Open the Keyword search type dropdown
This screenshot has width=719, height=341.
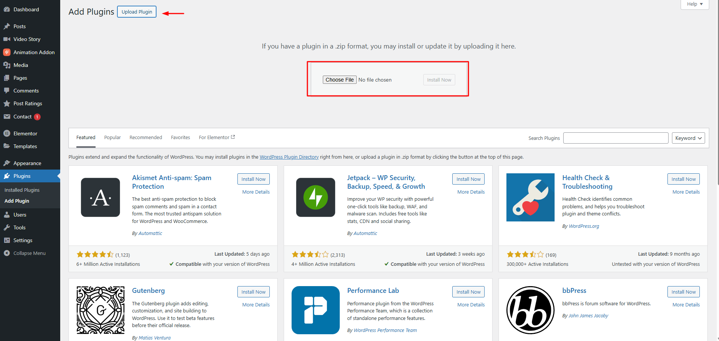coord(688,138)
